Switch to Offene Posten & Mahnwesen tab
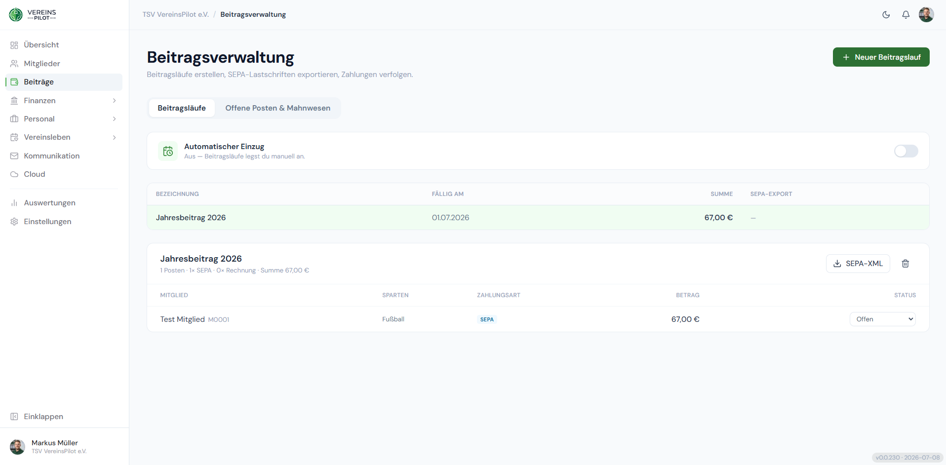Viewport: 946px width, 465px height. click(x=278, y=108)
